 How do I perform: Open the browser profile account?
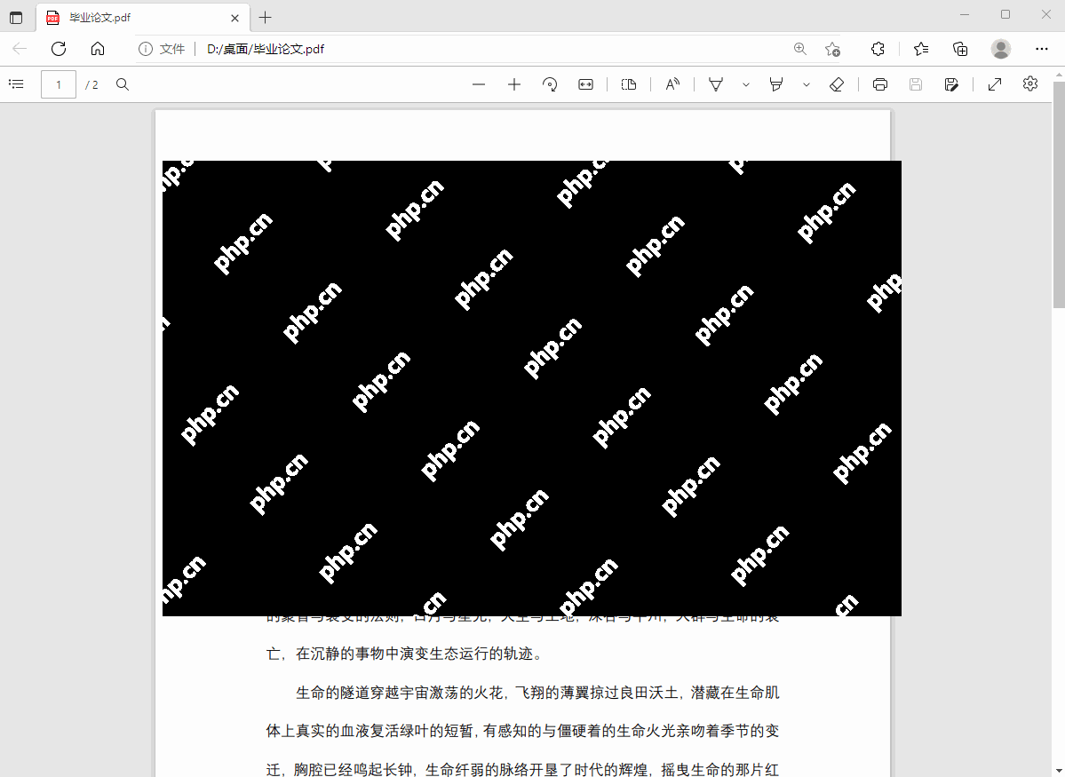coord(1000,49)
